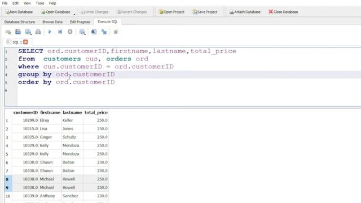Click lastname column header
361x203 pixels.
(72, 113)
